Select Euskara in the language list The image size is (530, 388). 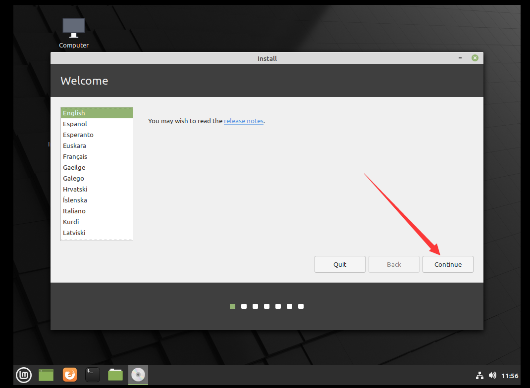(97, 146)
